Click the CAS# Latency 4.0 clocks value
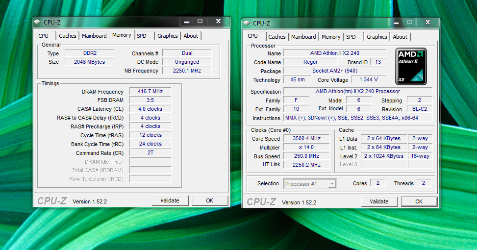477x250 pixels. 151,109
